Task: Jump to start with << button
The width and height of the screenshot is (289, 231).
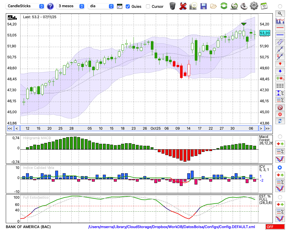Action: 10,128
